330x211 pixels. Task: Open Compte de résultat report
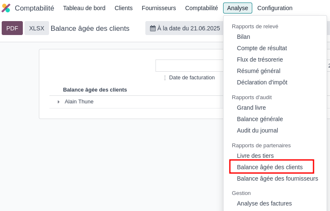pyautogui.click(x=262, y=48)
